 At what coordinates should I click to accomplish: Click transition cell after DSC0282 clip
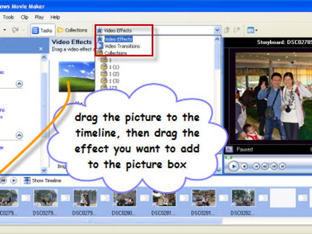pos(263,198)
